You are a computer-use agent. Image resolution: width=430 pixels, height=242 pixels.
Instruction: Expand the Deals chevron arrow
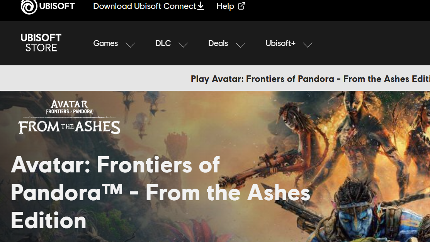click(x=240, y=45)
